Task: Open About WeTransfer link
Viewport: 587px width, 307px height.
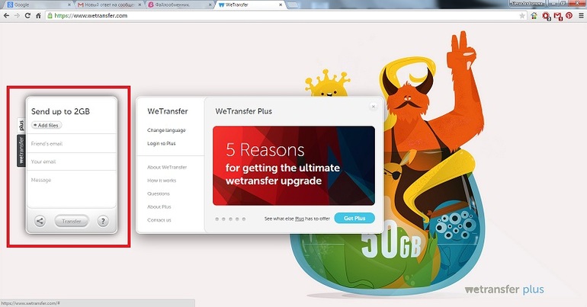Action: 167,167
